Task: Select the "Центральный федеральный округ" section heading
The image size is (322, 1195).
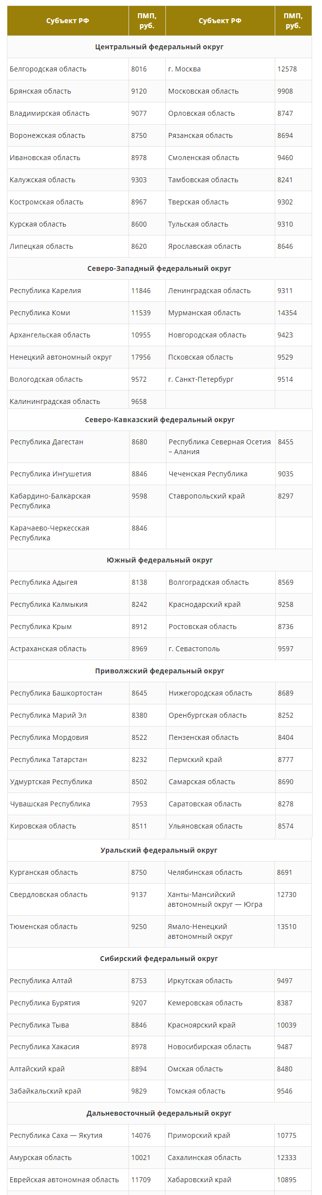Action: (160, 47)
